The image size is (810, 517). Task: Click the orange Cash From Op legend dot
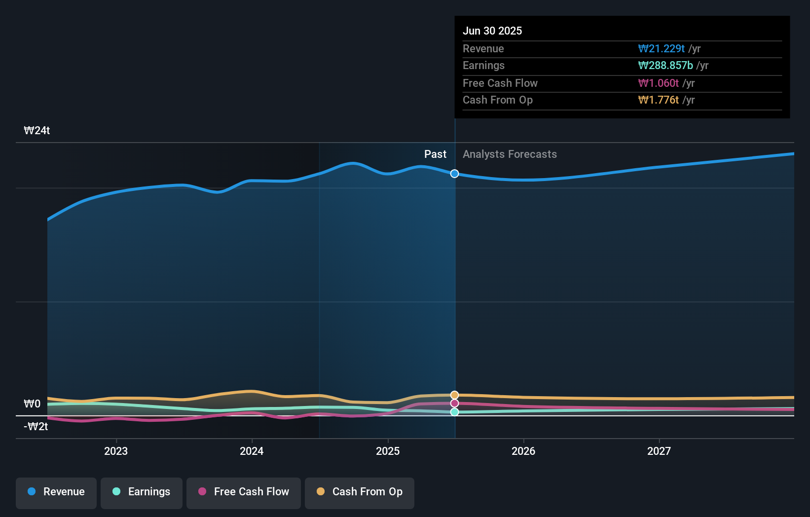[x=321, y=492]
